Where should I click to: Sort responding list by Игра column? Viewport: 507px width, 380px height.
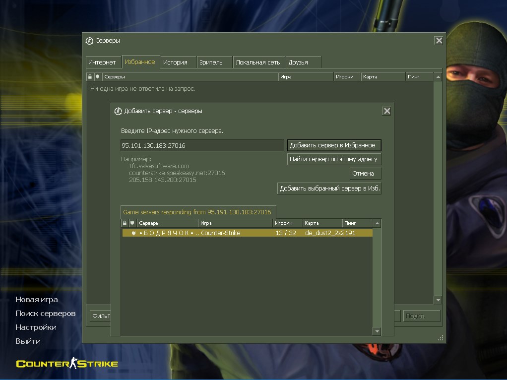235,223
